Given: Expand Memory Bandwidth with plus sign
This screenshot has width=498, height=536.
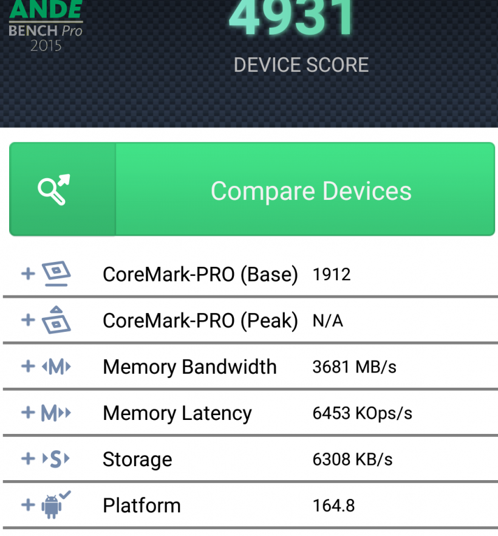Looking at the screenshot, I should pyautogui.click(x=28, y=366).
